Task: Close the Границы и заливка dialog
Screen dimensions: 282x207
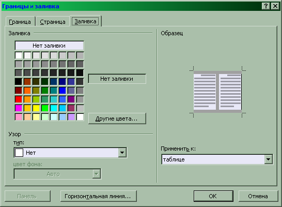Action: [275, 6]
